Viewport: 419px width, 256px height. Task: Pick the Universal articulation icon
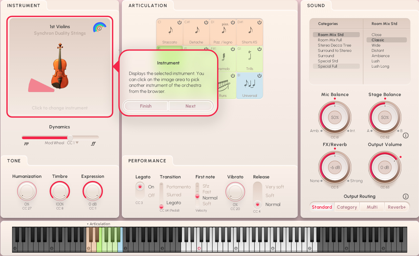click(x=250, y=84)
